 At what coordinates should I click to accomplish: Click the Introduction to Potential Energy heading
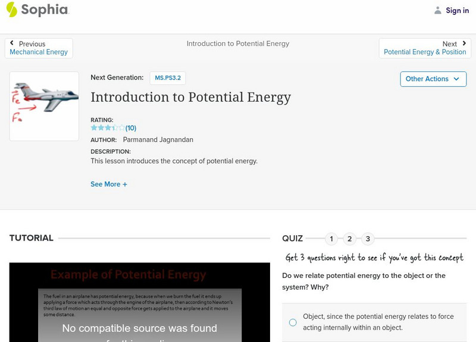click(x=190, y=97)
